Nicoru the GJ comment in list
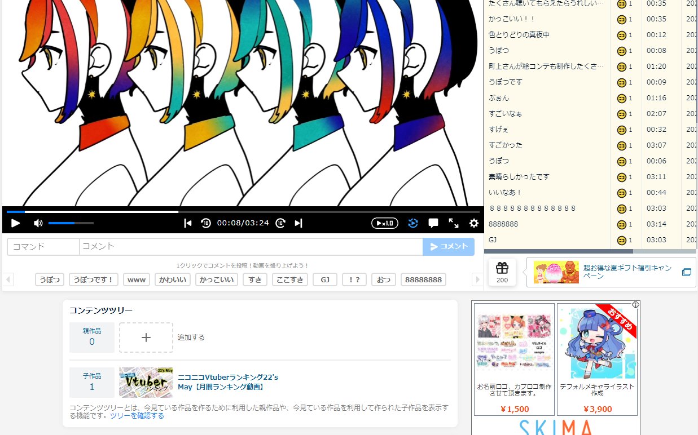The image size is (698, 435). click(x=621, y=240)
